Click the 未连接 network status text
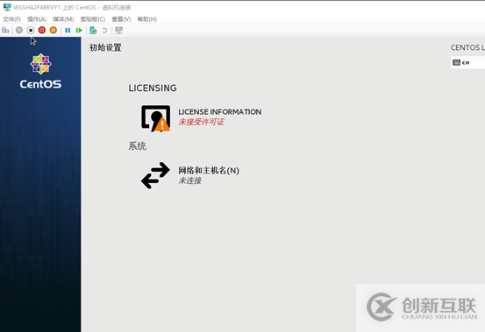This screenshot has height=332, width=485. (190, 180)
